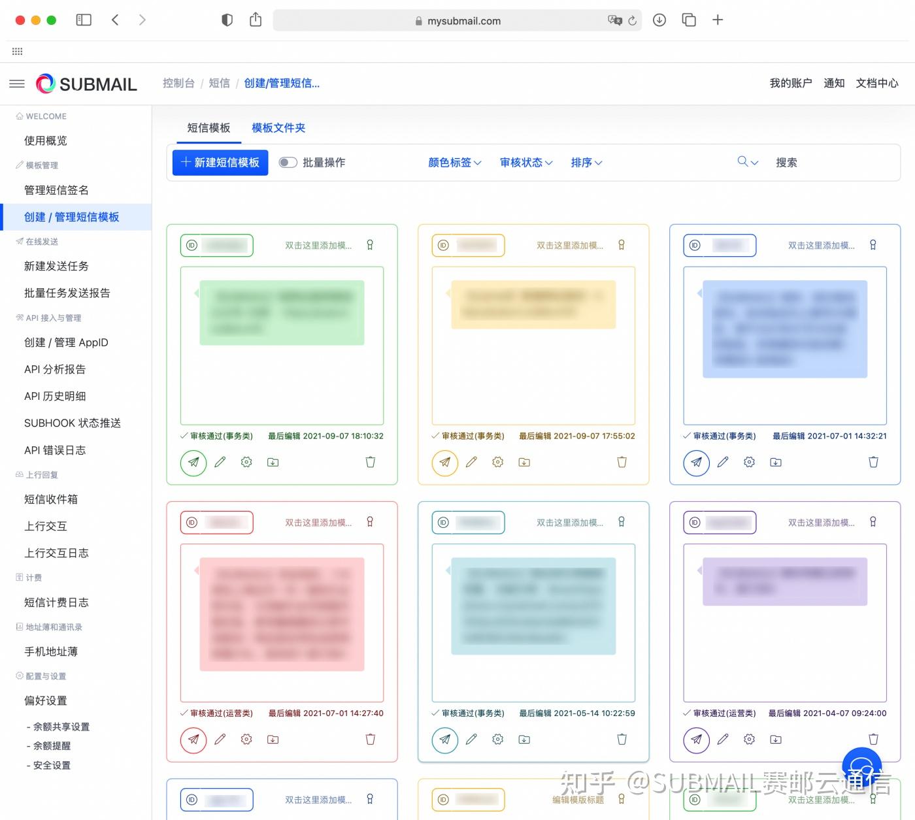Viewport: 915px width, 820px height.
Task: Open 文档中心 documentation center
Action: click(x=877, y=83)
